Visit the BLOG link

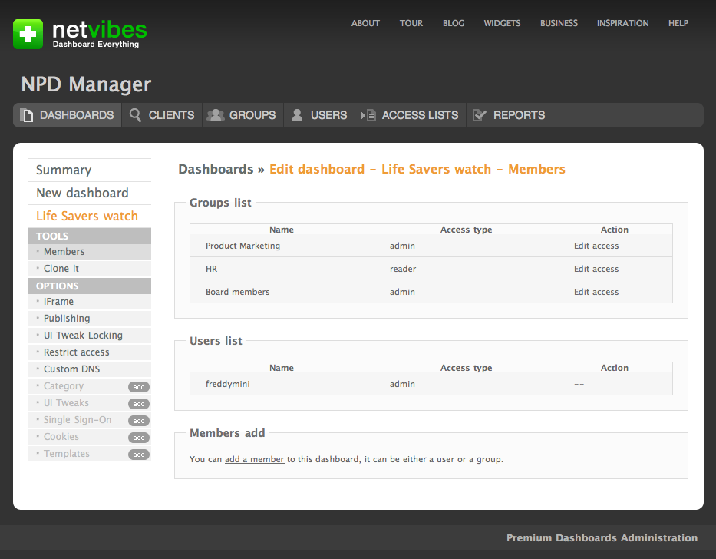click(454, 23)
